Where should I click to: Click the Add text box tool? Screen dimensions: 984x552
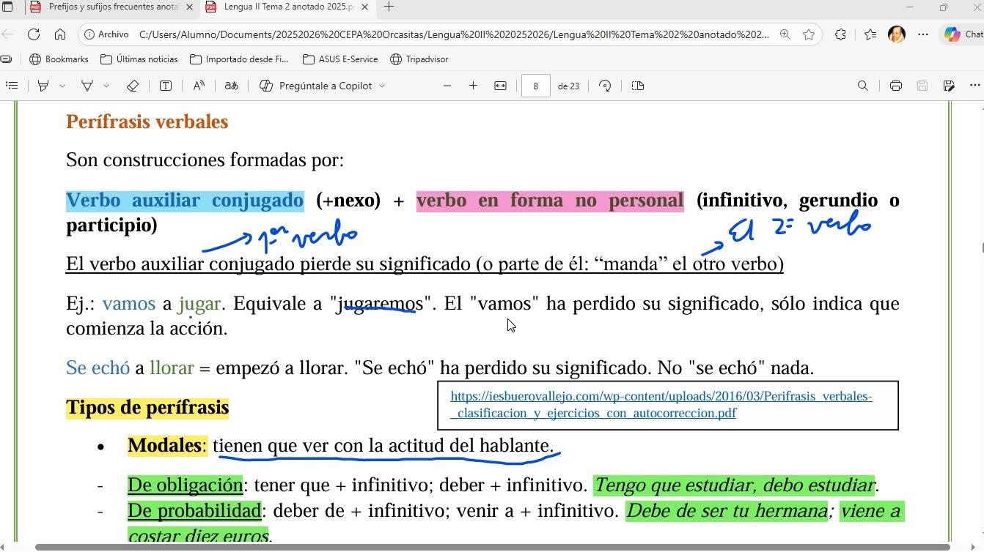(166, 86)
